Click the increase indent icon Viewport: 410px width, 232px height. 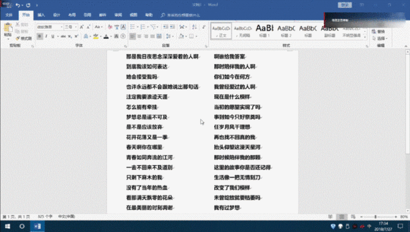(x=173, y=27)
